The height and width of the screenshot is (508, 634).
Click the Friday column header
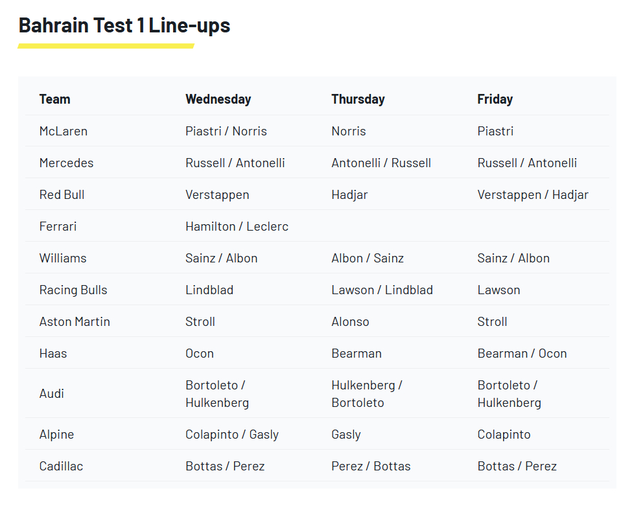(495, 99)
